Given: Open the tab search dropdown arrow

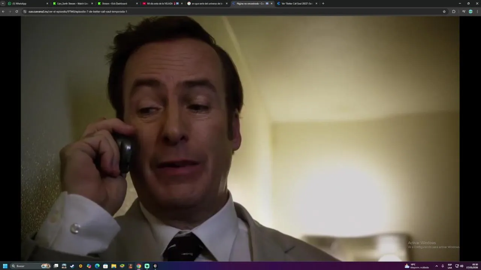Looking at the screenshot, I should (x=3, y=3).
